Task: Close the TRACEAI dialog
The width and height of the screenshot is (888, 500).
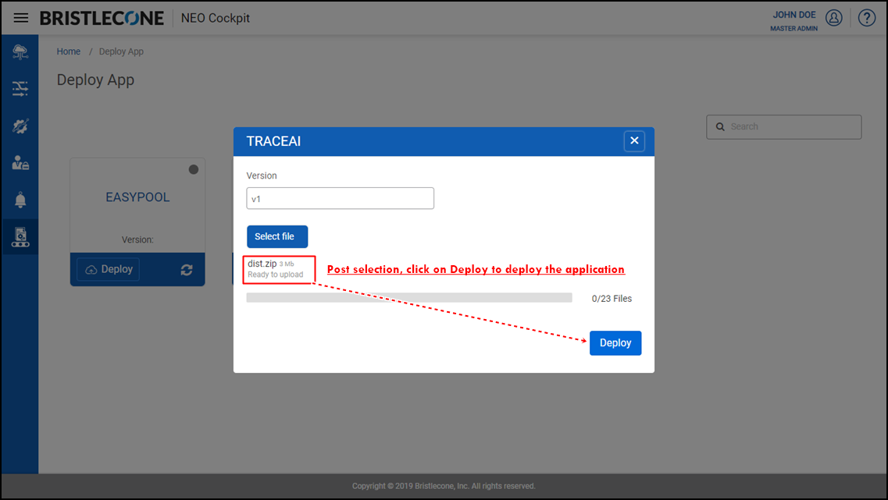Action: (634, 141)
